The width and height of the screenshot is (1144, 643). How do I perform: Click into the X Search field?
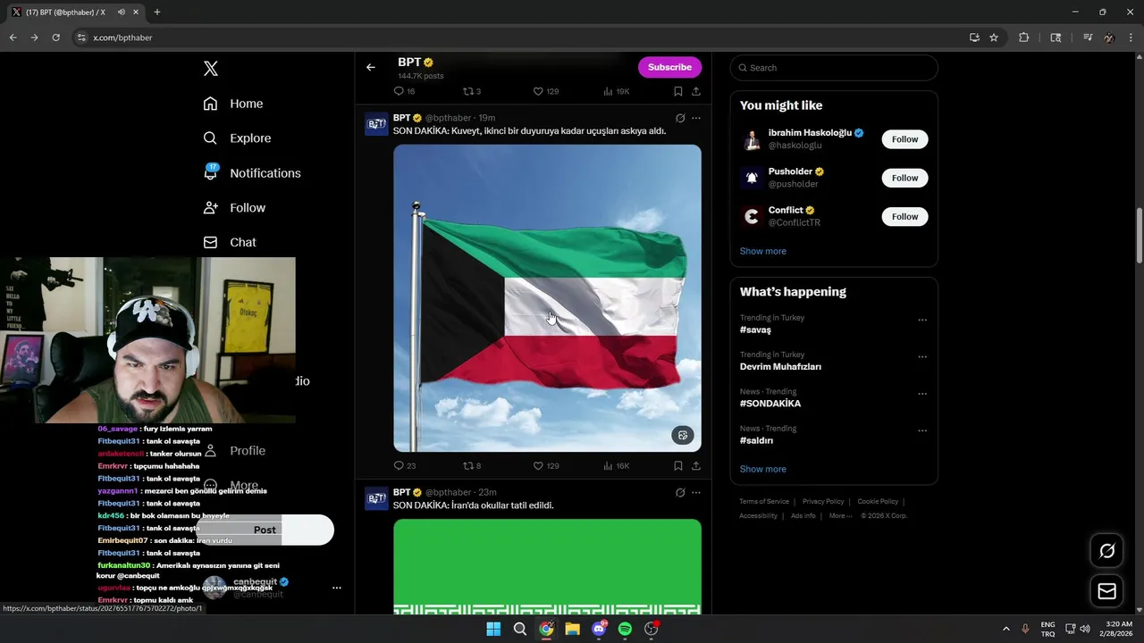(x=834, y=68)
